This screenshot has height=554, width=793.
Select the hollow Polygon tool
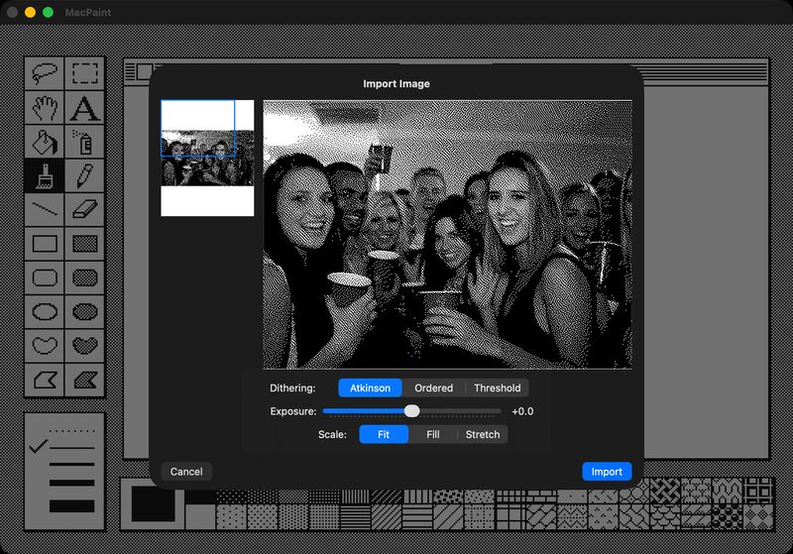pyautogui.click(x=45, y=380)
